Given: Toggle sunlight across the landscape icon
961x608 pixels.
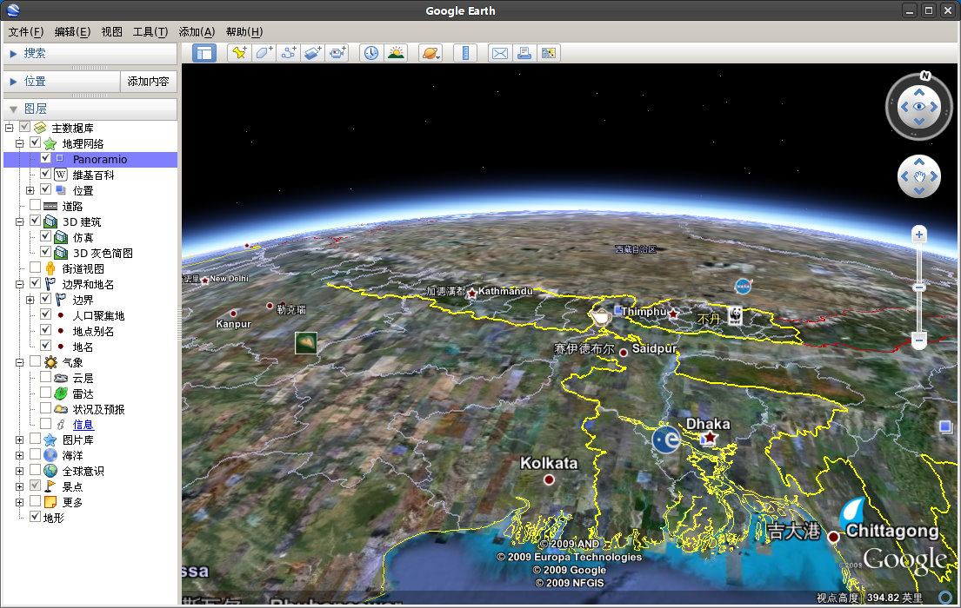Looking at the screenshot, I should tap(396, 53).
